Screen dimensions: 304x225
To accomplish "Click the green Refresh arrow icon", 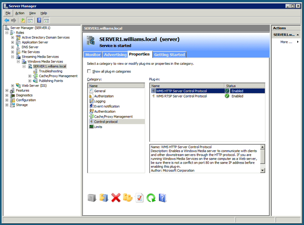I will (x=151, y=198).
